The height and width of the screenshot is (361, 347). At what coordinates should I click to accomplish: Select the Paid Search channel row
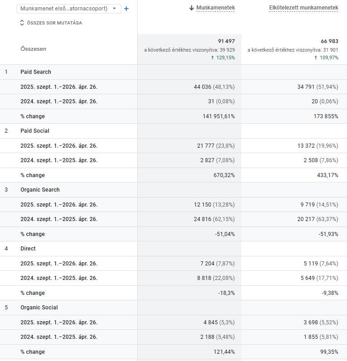click(36, 72)
